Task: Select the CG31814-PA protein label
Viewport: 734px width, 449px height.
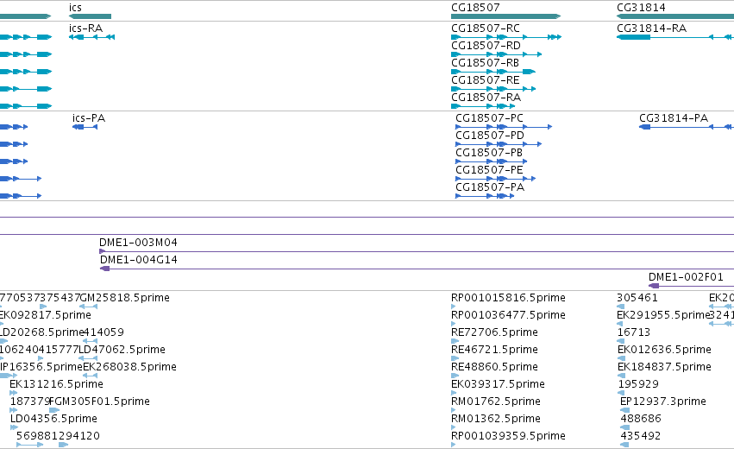Action: 673,118
